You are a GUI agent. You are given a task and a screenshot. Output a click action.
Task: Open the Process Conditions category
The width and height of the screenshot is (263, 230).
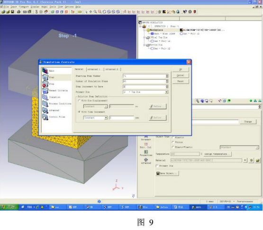pyautogui.click(x=56, y=104)
